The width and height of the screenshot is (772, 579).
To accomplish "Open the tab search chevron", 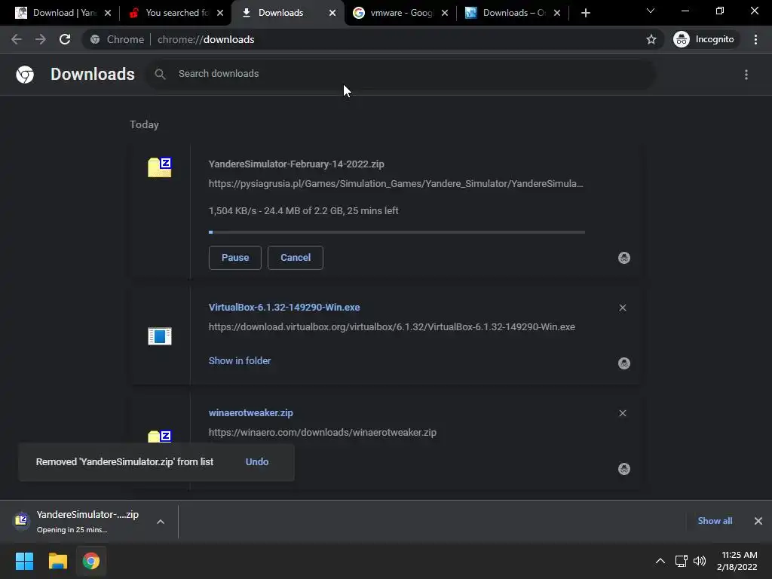I will coord(651,11).
